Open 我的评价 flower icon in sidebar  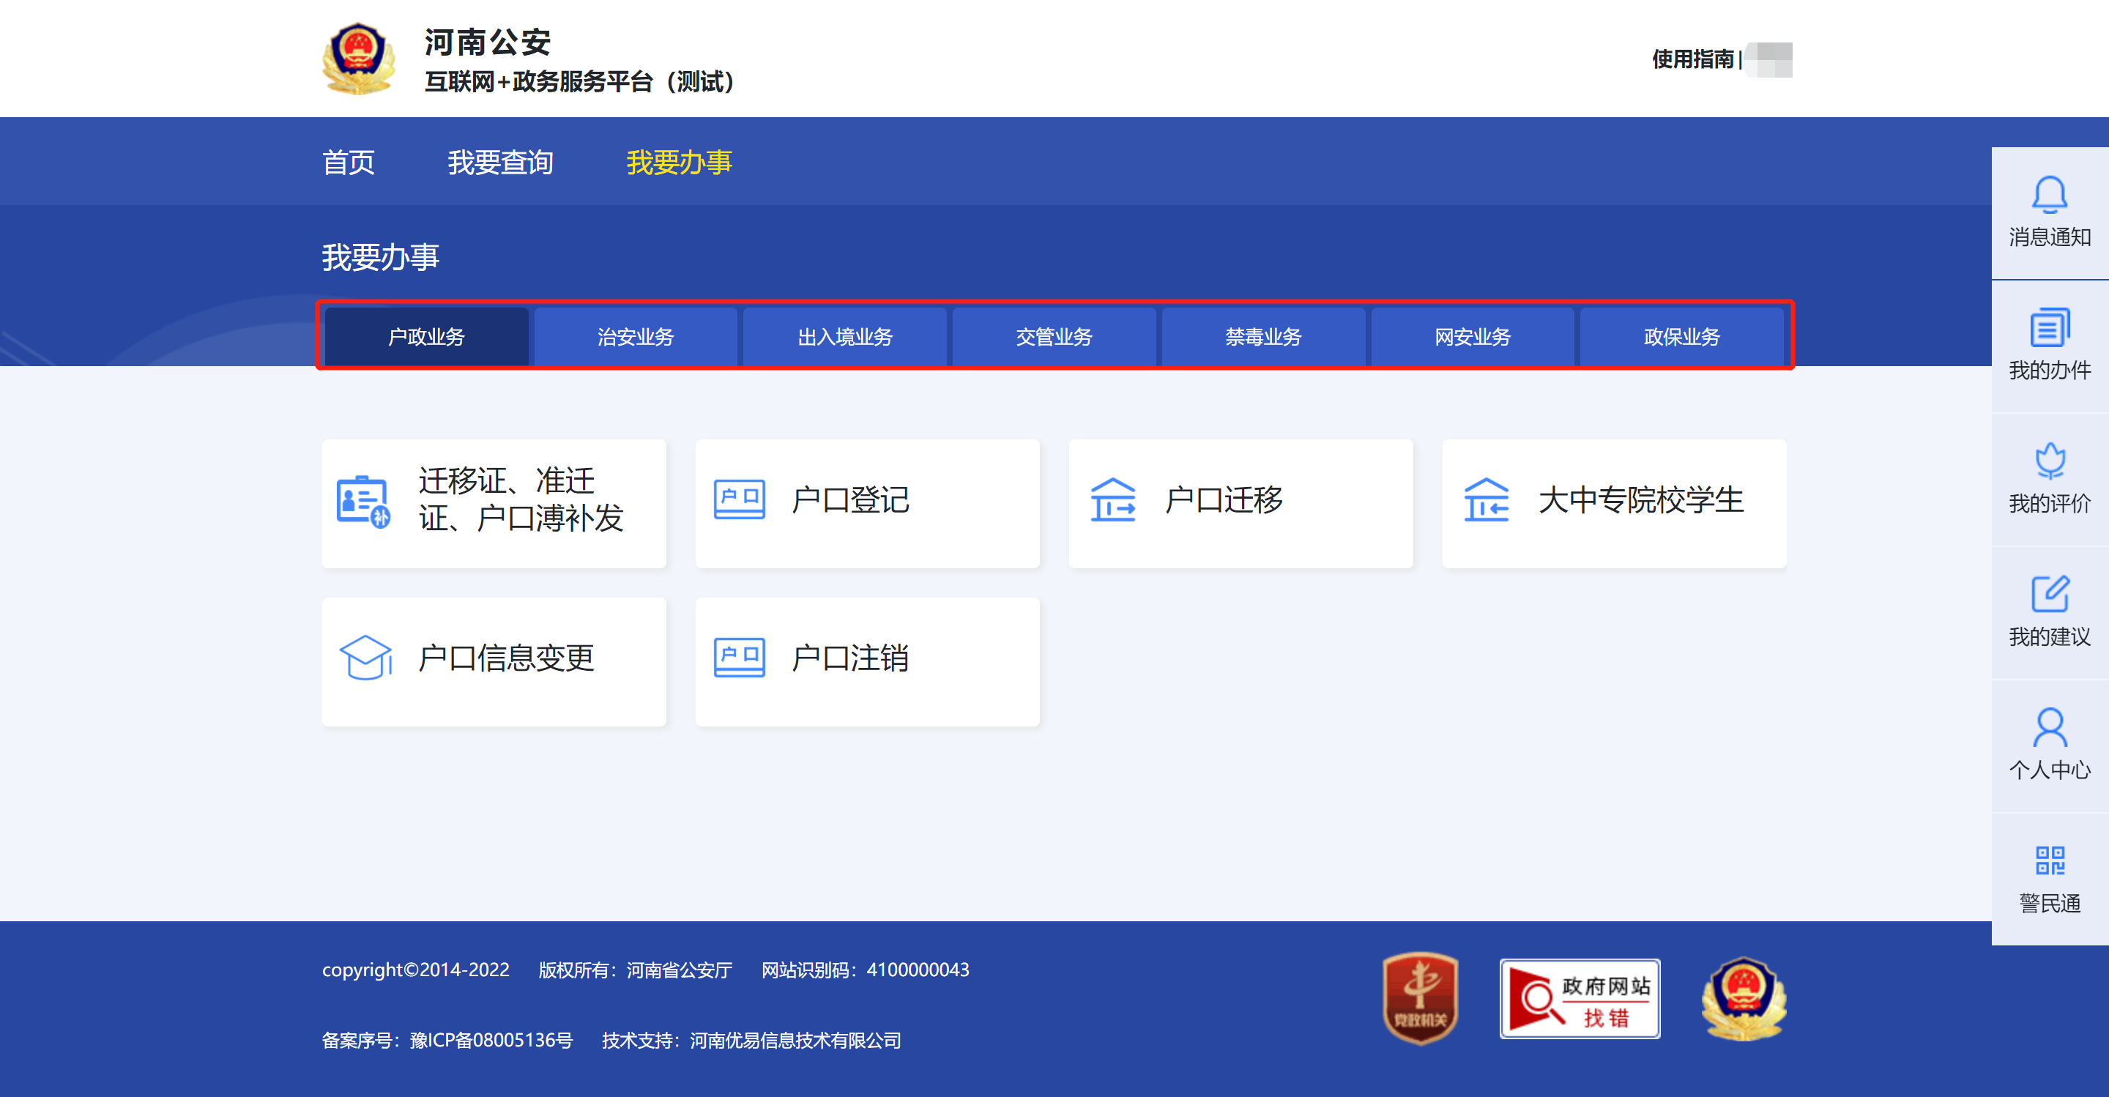[x=2049, y=461]
